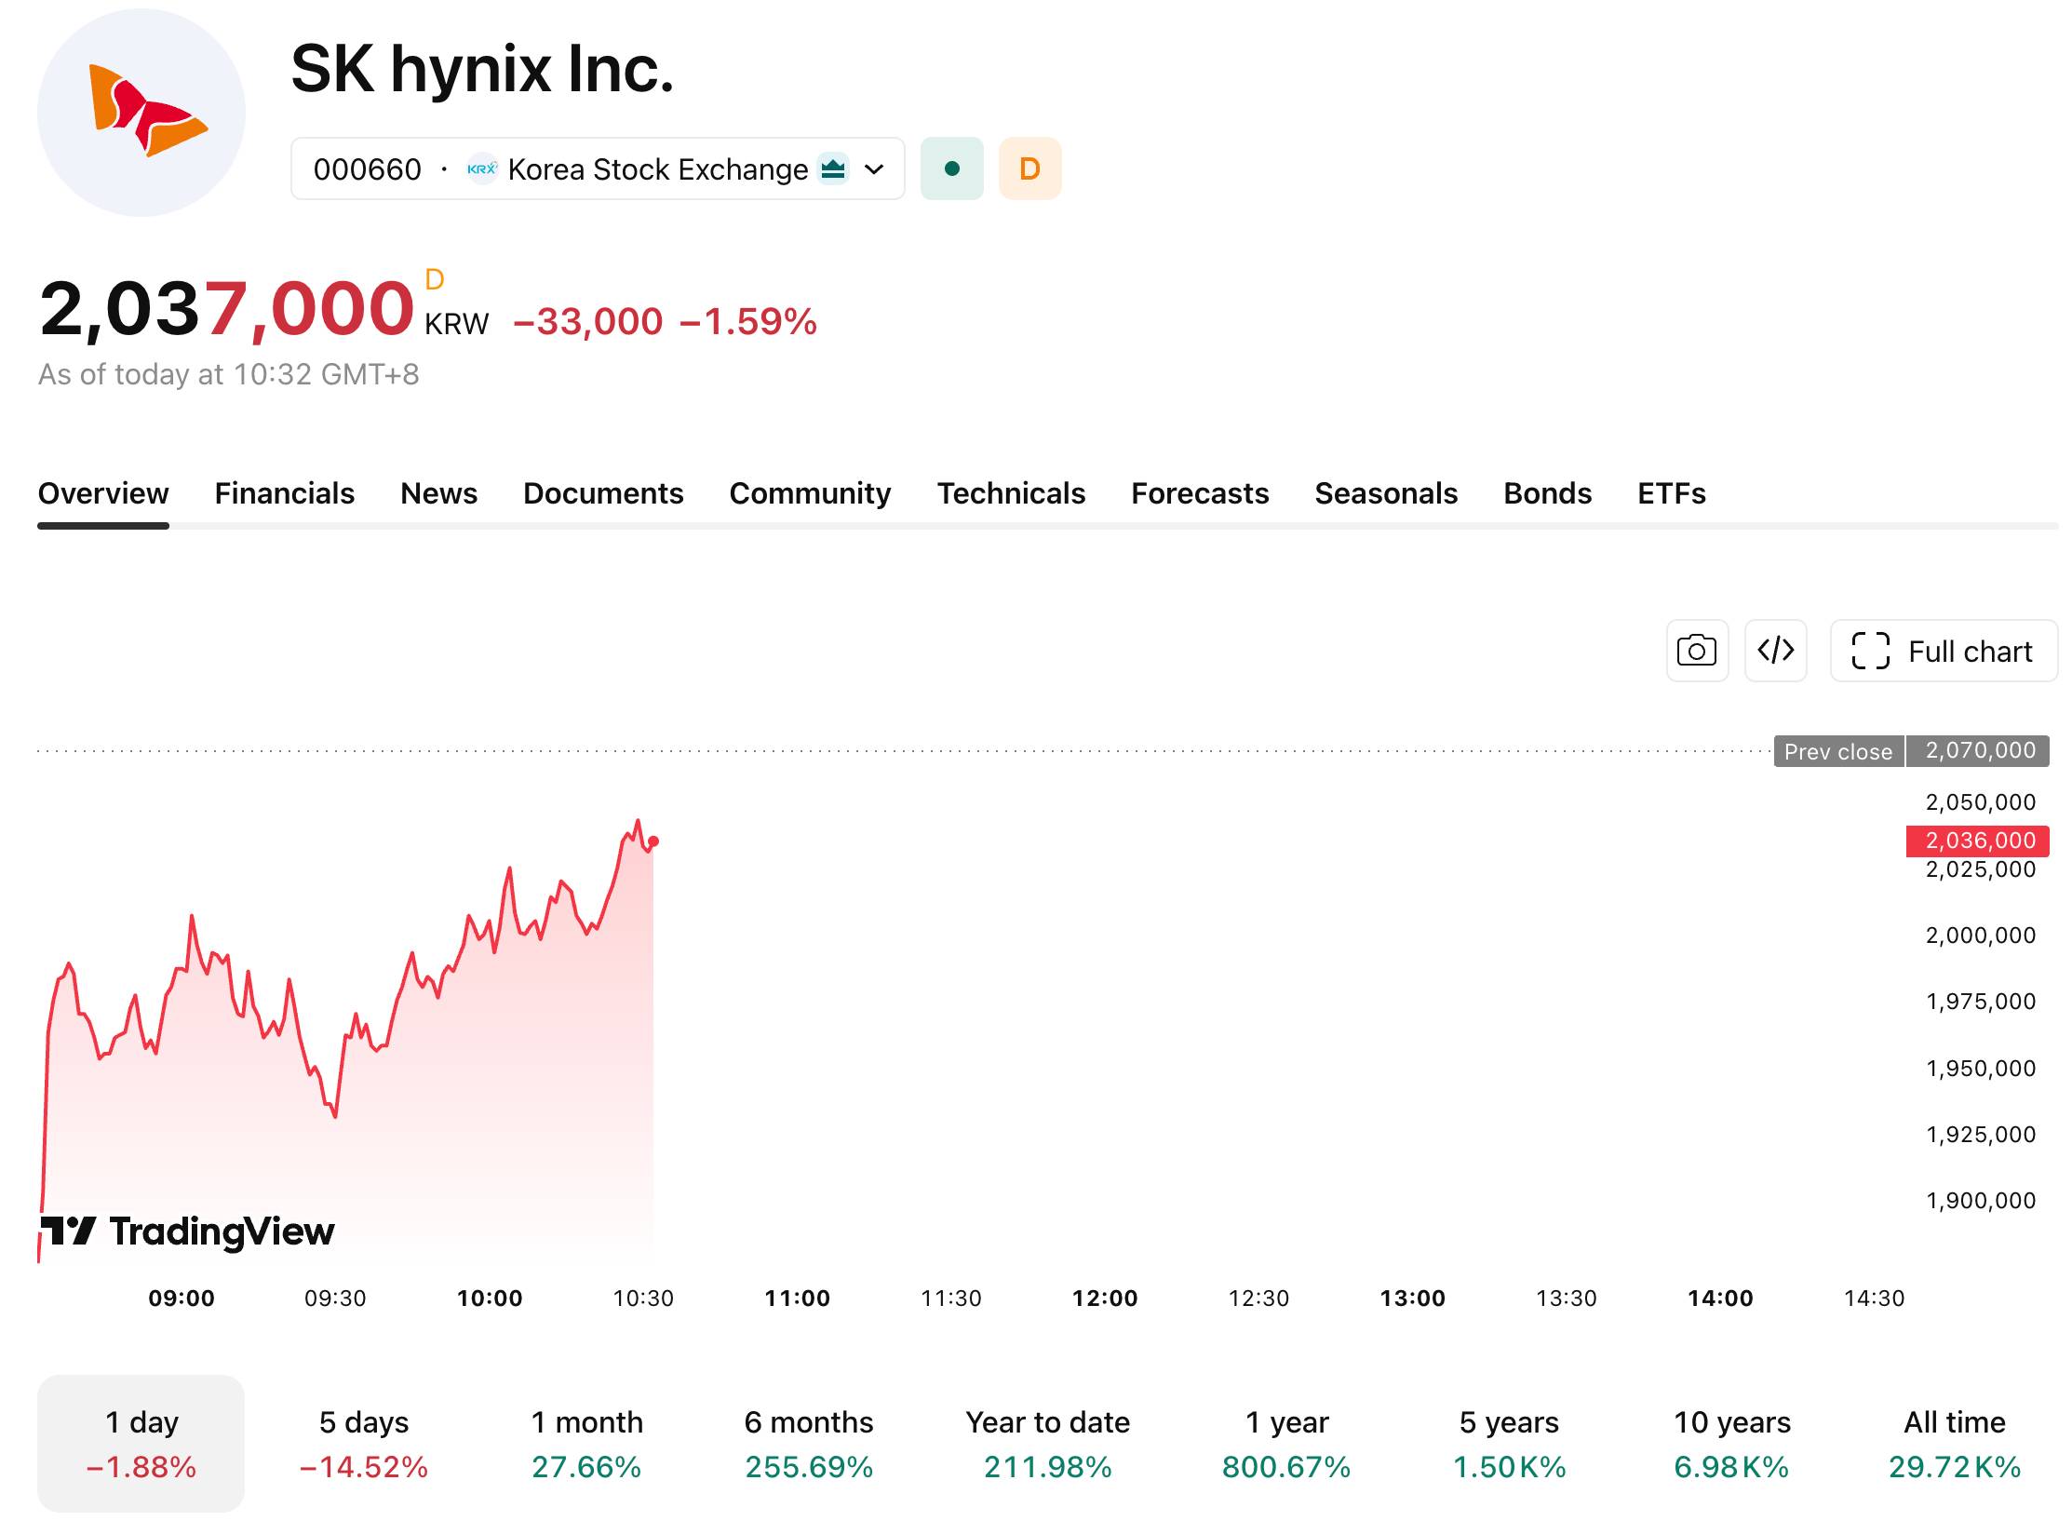Viewport: 2072px width, 1534px height.
Task: Click the 2,070,000 prev close value
Action: tap(1978, 751)
